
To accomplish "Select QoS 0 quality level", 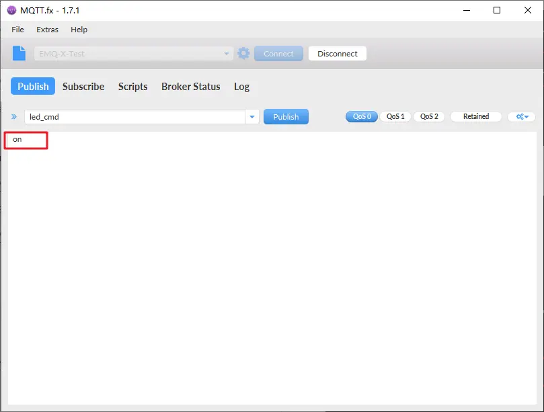I will click(x=362, y=116).
